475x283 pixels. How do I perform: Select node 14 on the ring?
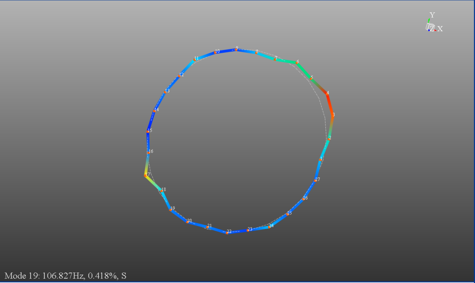pos(154,111)
